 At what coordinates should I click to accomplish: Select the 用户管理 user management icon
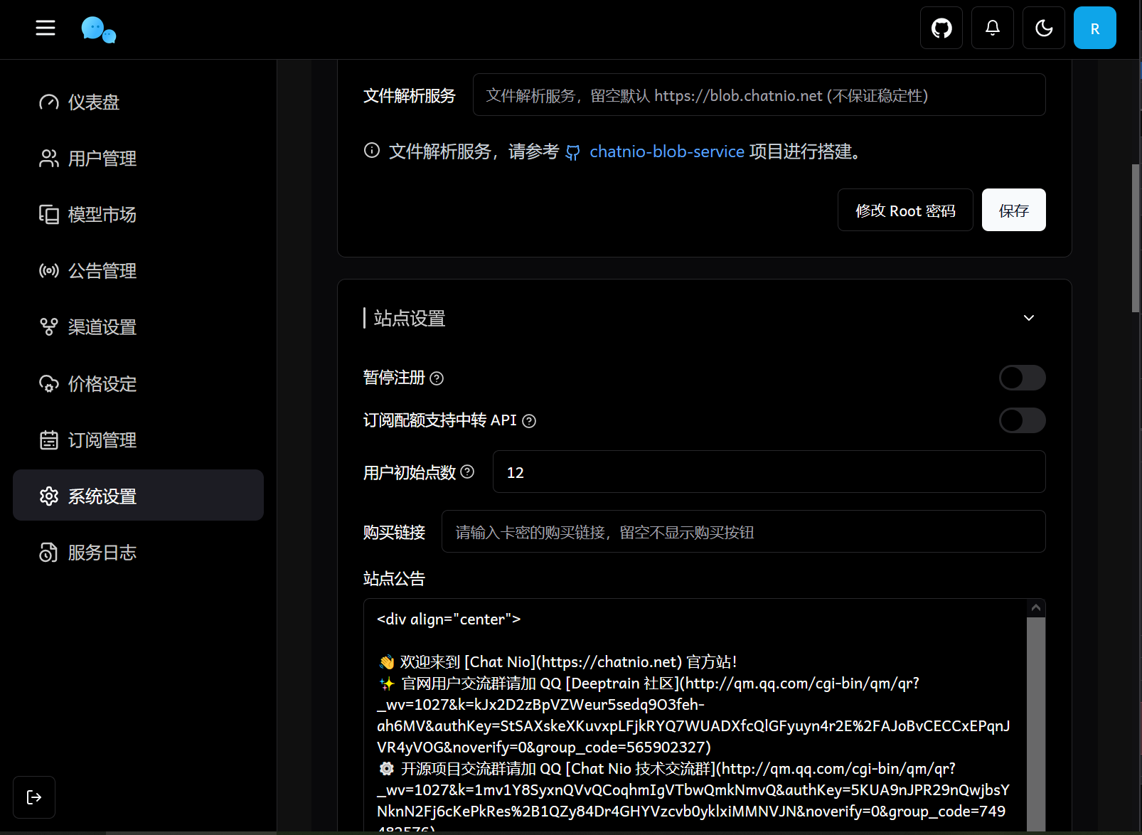click(48, 159)
